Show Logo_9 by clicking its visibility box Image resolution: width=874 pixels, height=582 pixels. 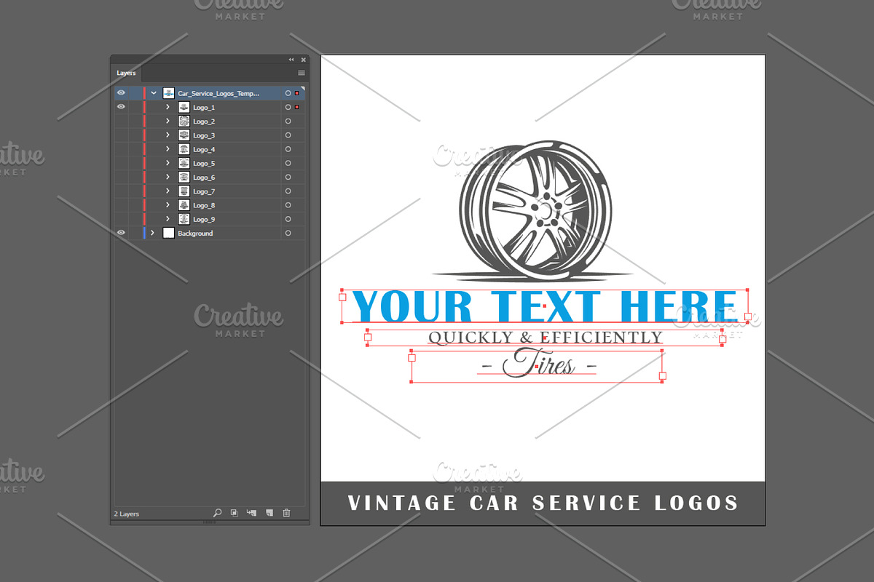[121, 219]
